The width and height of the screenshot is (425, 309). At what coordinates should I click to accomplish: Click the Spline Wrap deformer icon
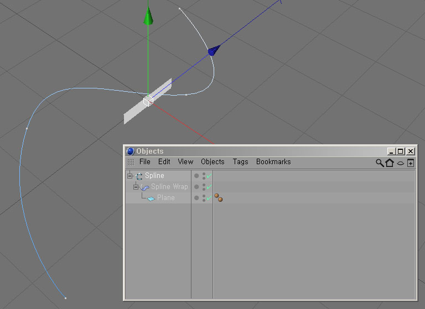point(145,187)
